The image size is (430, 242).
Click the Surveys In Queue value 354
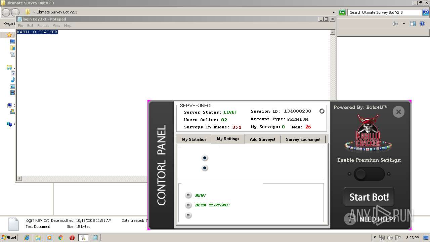click(x=236, y=127)
